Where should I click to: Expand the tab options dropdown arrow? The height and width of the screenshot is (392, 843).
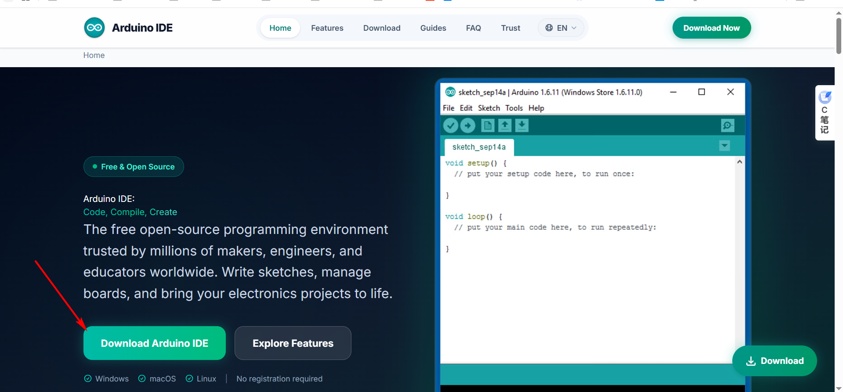pyautogui.click(x=724, y=145)
